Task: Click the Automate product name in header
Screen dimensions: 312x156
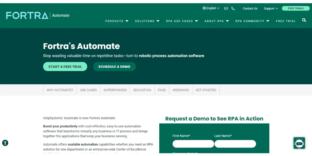Action: (61, 15)
